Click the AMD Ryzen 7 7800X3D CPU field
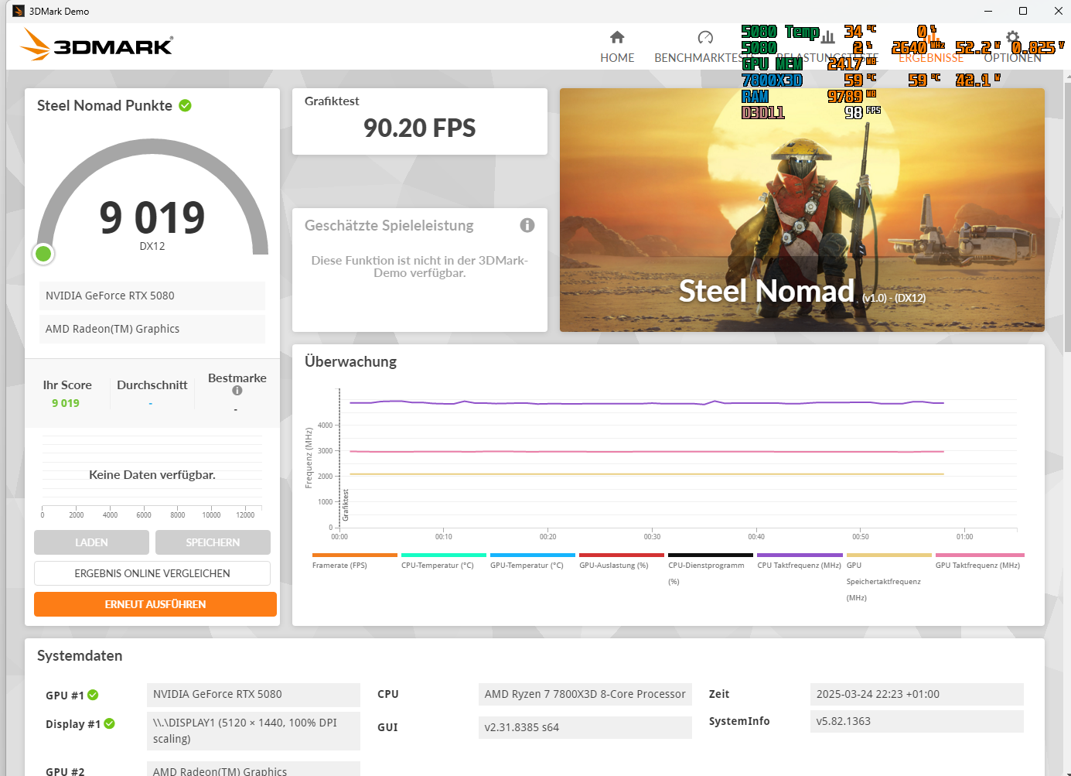The image size is (1071, 776). click(585, 694)
